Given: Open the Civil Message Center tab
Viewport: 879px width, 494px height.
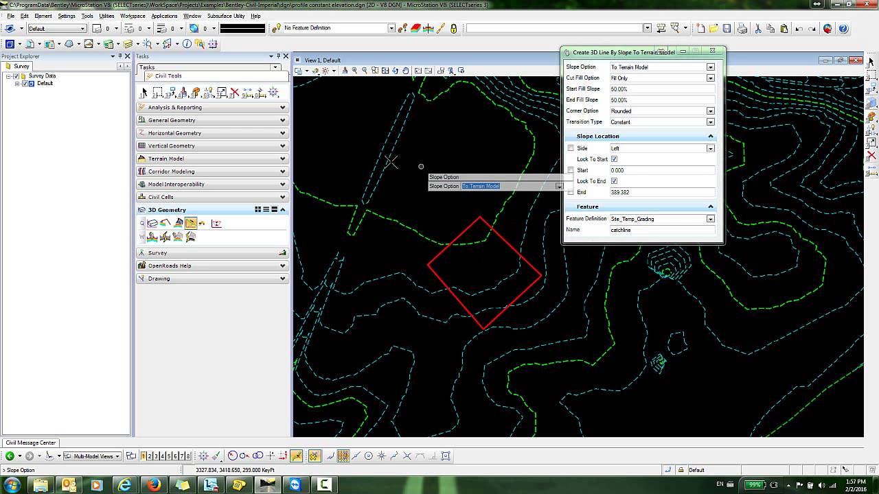Looking at the screenshot, I should click(31, 443).
